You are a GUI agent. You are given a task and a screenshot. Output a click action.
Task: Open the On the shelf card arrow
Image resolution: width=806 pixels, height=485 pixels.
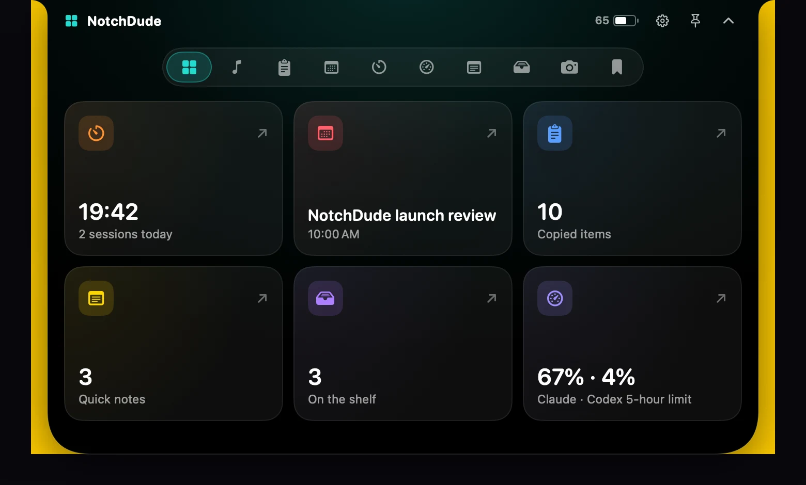[492, 298]
